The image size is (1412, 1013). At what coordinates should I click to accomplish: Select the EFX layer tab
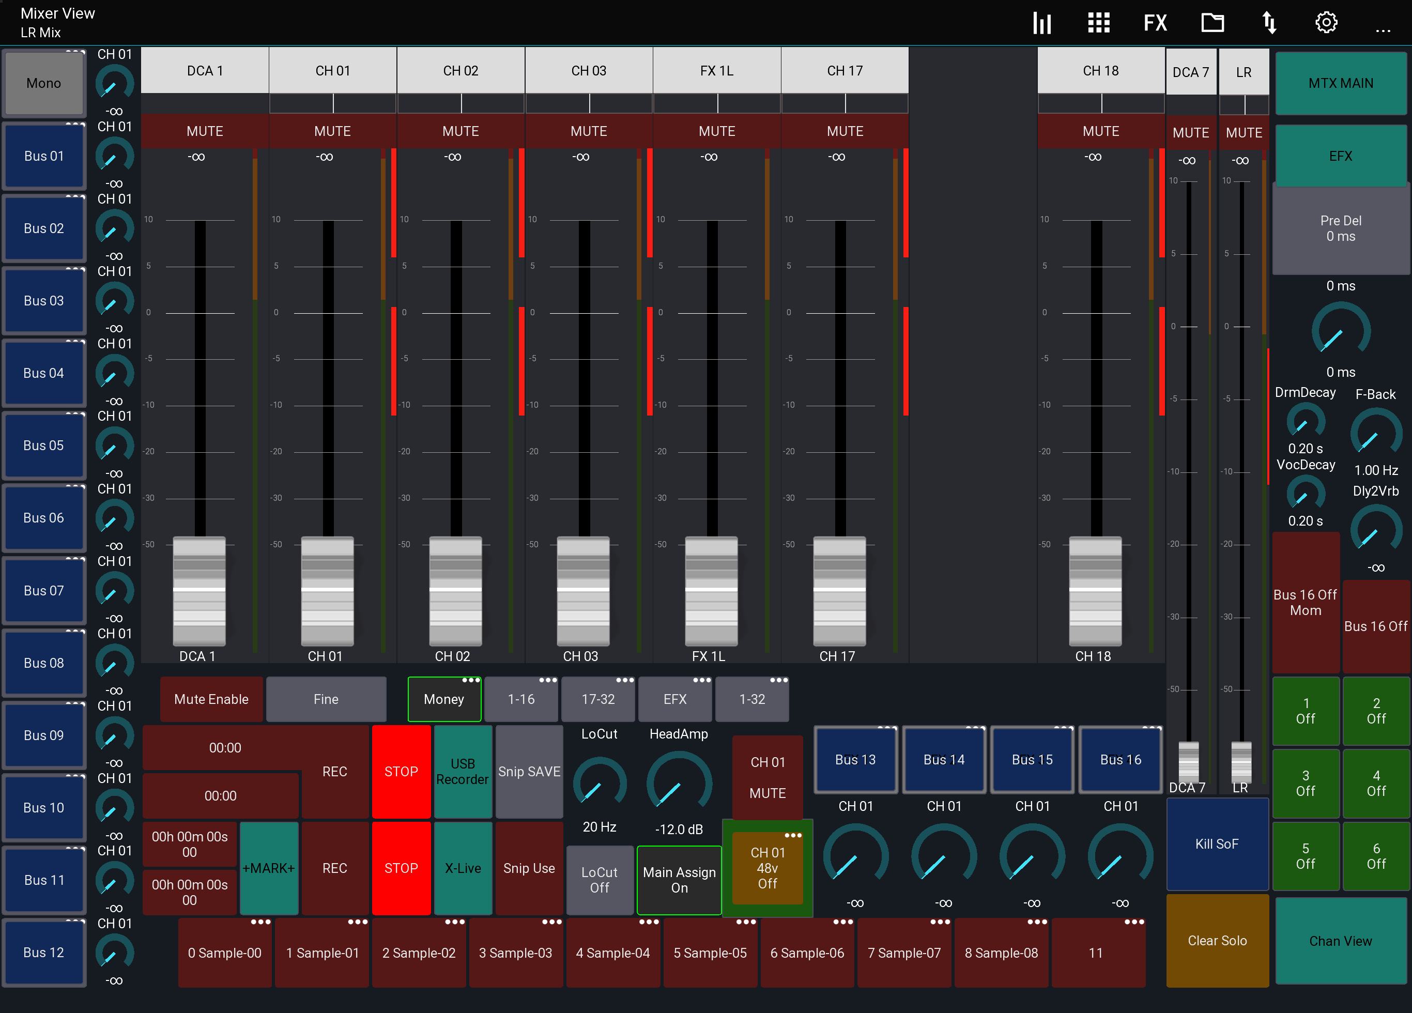coord(675,699)
